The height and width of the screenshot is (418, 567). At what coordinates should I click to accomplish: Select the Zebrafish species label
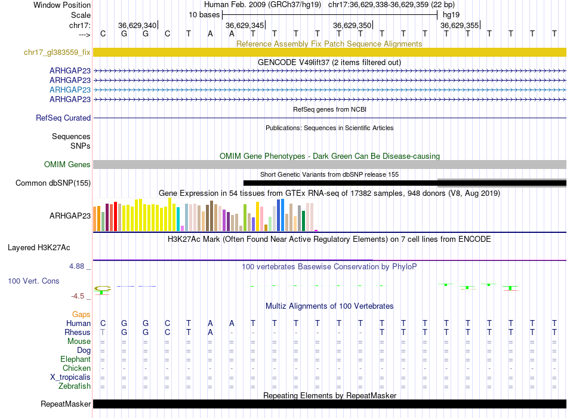[75, 386]
